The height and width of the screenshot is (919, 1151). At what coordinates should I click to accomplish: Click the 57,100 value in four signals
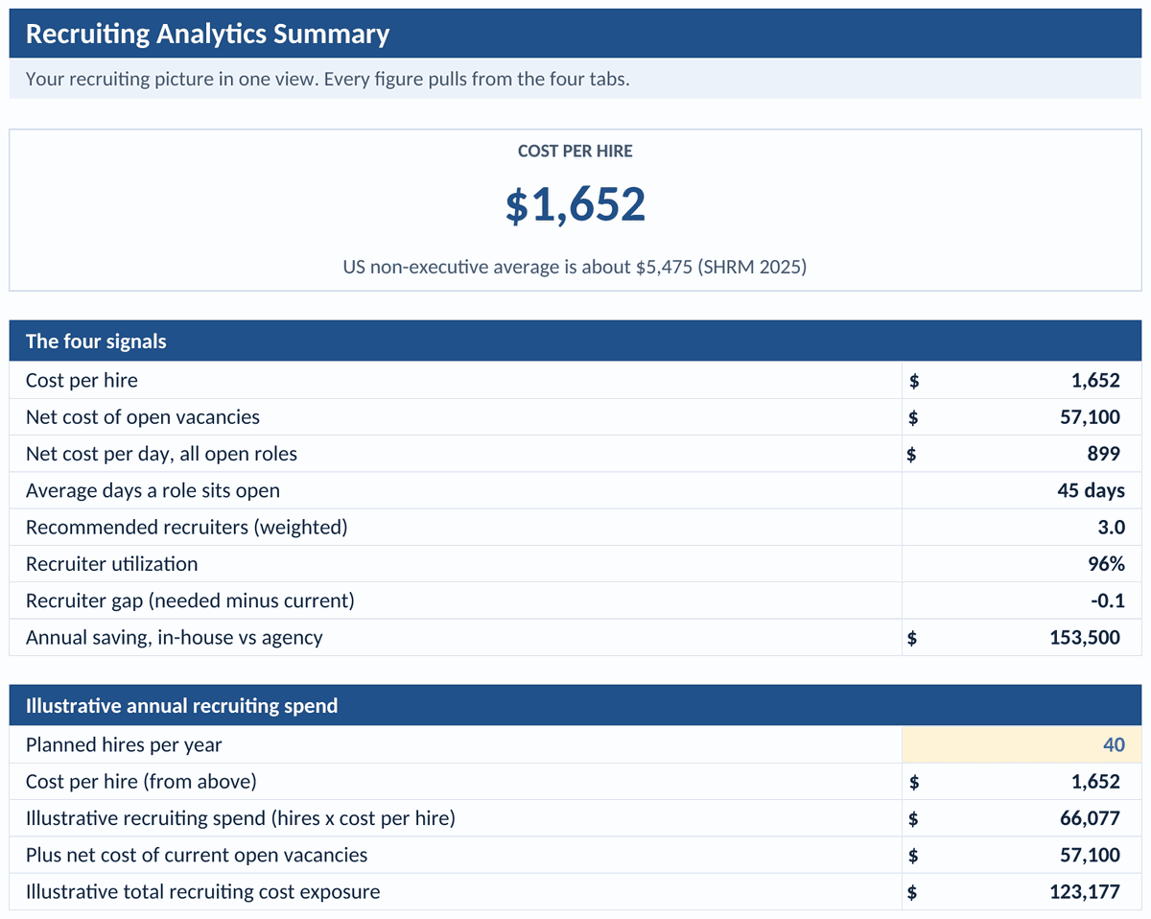pos(1090,416)
